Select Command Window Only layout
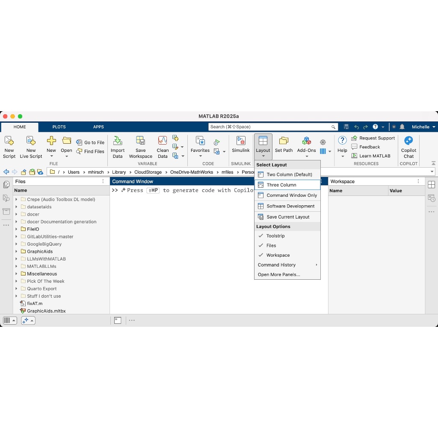This screenshot has width=438, height=438. [x=287, y=195]
